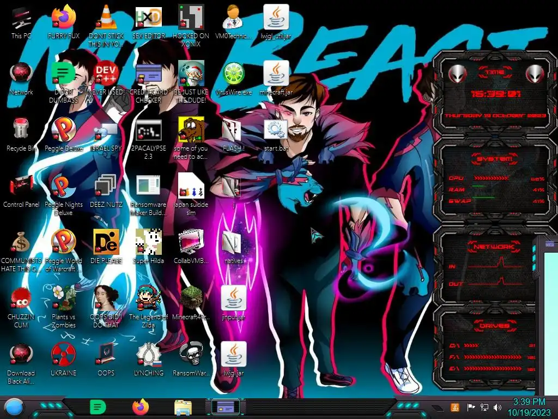The image size is (558, 419).
Task: Select the Dev-C++ NEVER USED icon
Action: [106, 74]
